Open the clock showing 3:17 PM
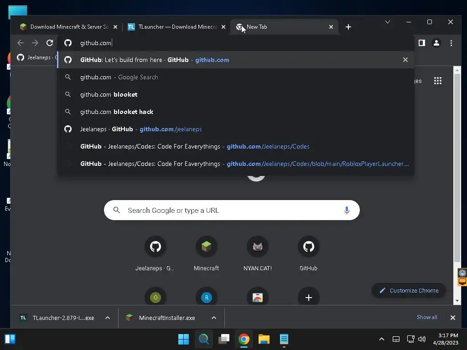The height and width of the screenshot is (350, 467). tap(445, 339)
